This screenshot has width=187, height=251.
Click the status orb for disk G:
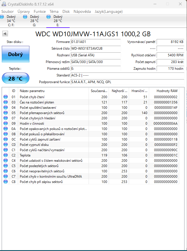[25, 17]
